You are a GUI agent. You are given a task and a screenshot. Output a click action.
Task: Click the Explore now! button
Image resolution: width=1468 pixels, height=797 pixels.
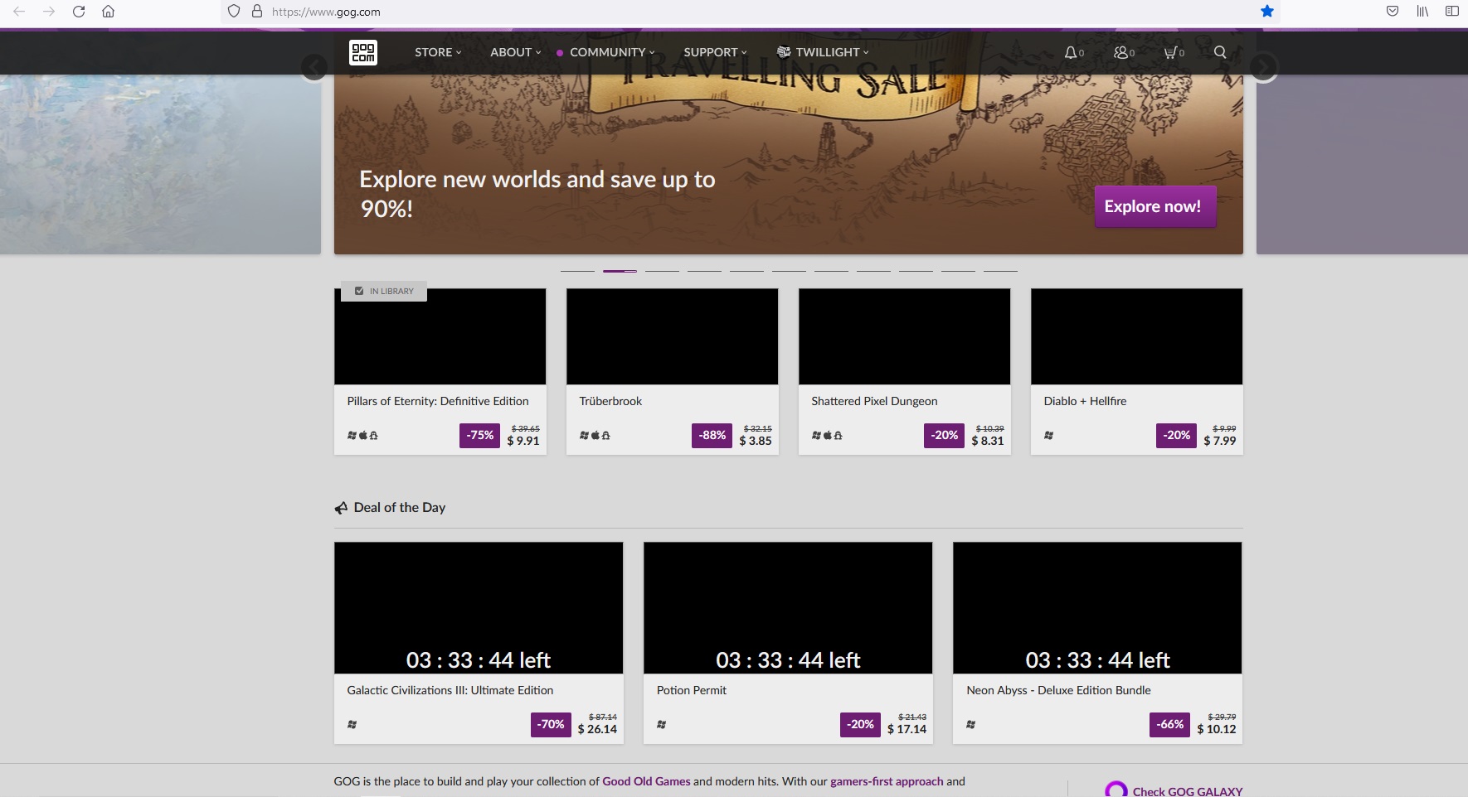pos(1154,206)
